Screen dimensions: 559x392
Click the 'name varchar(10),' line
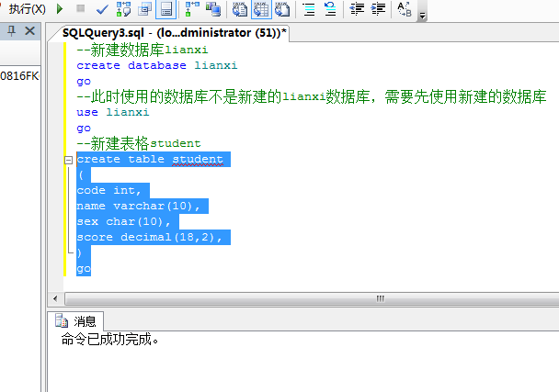(138, 207)
